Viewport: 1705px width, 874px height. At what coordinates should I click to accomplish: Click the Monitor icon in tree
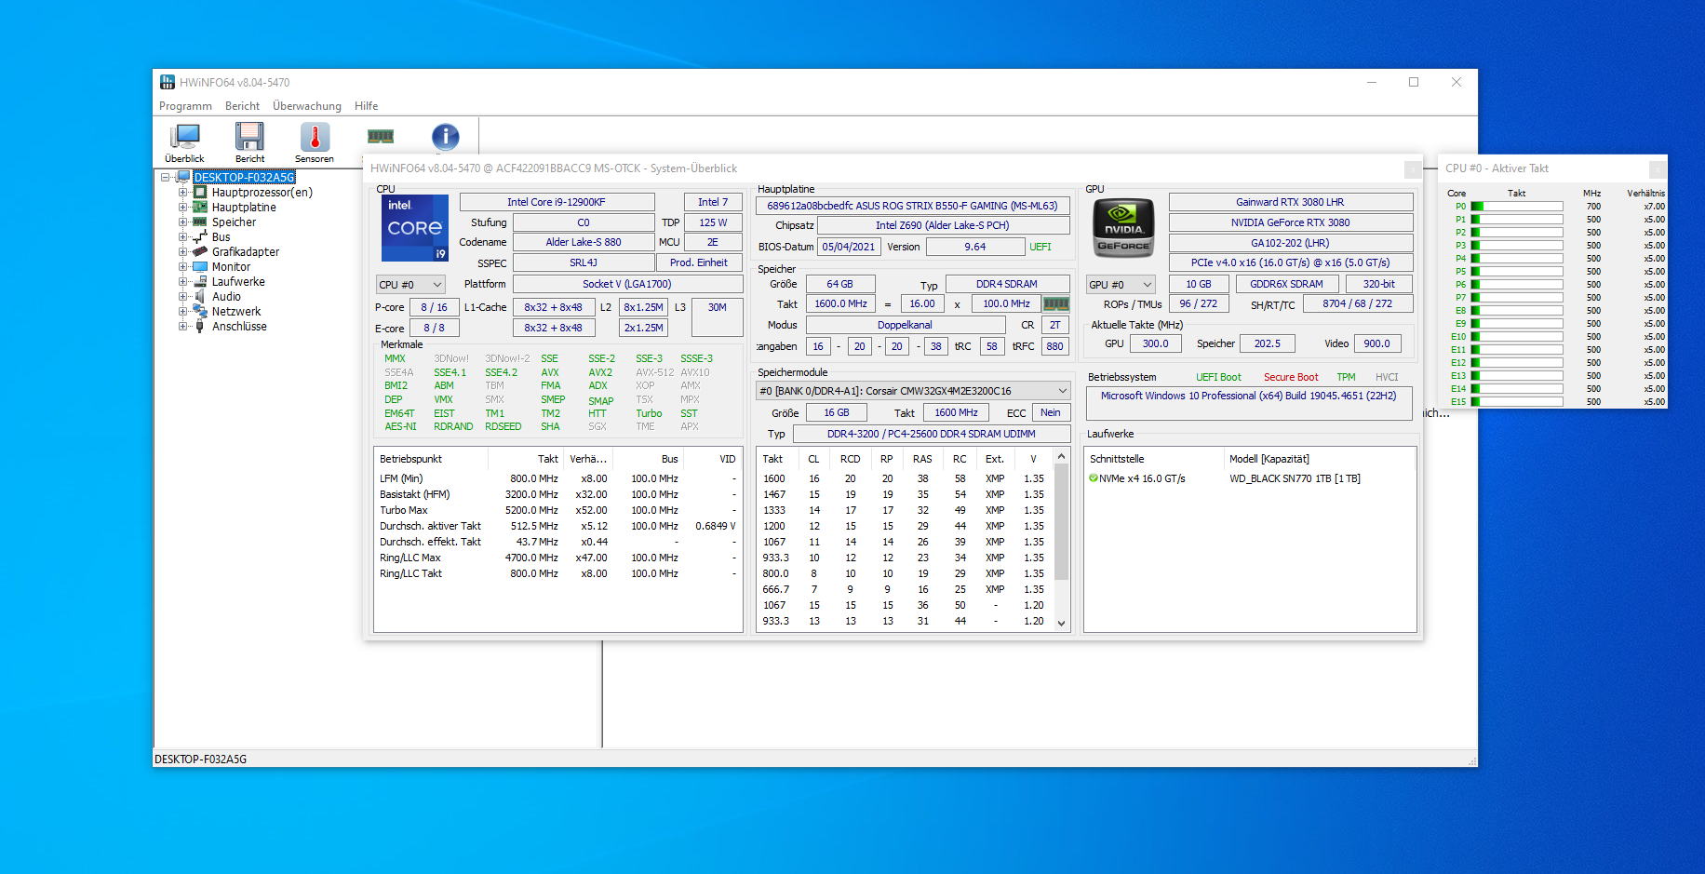(x=200, y=267)
